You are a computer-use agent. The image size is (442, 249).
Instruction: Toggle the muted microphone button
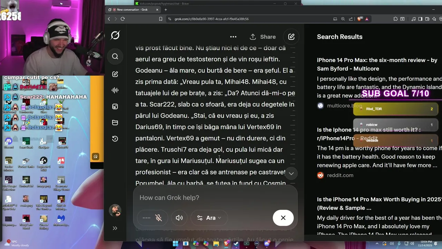159,218
